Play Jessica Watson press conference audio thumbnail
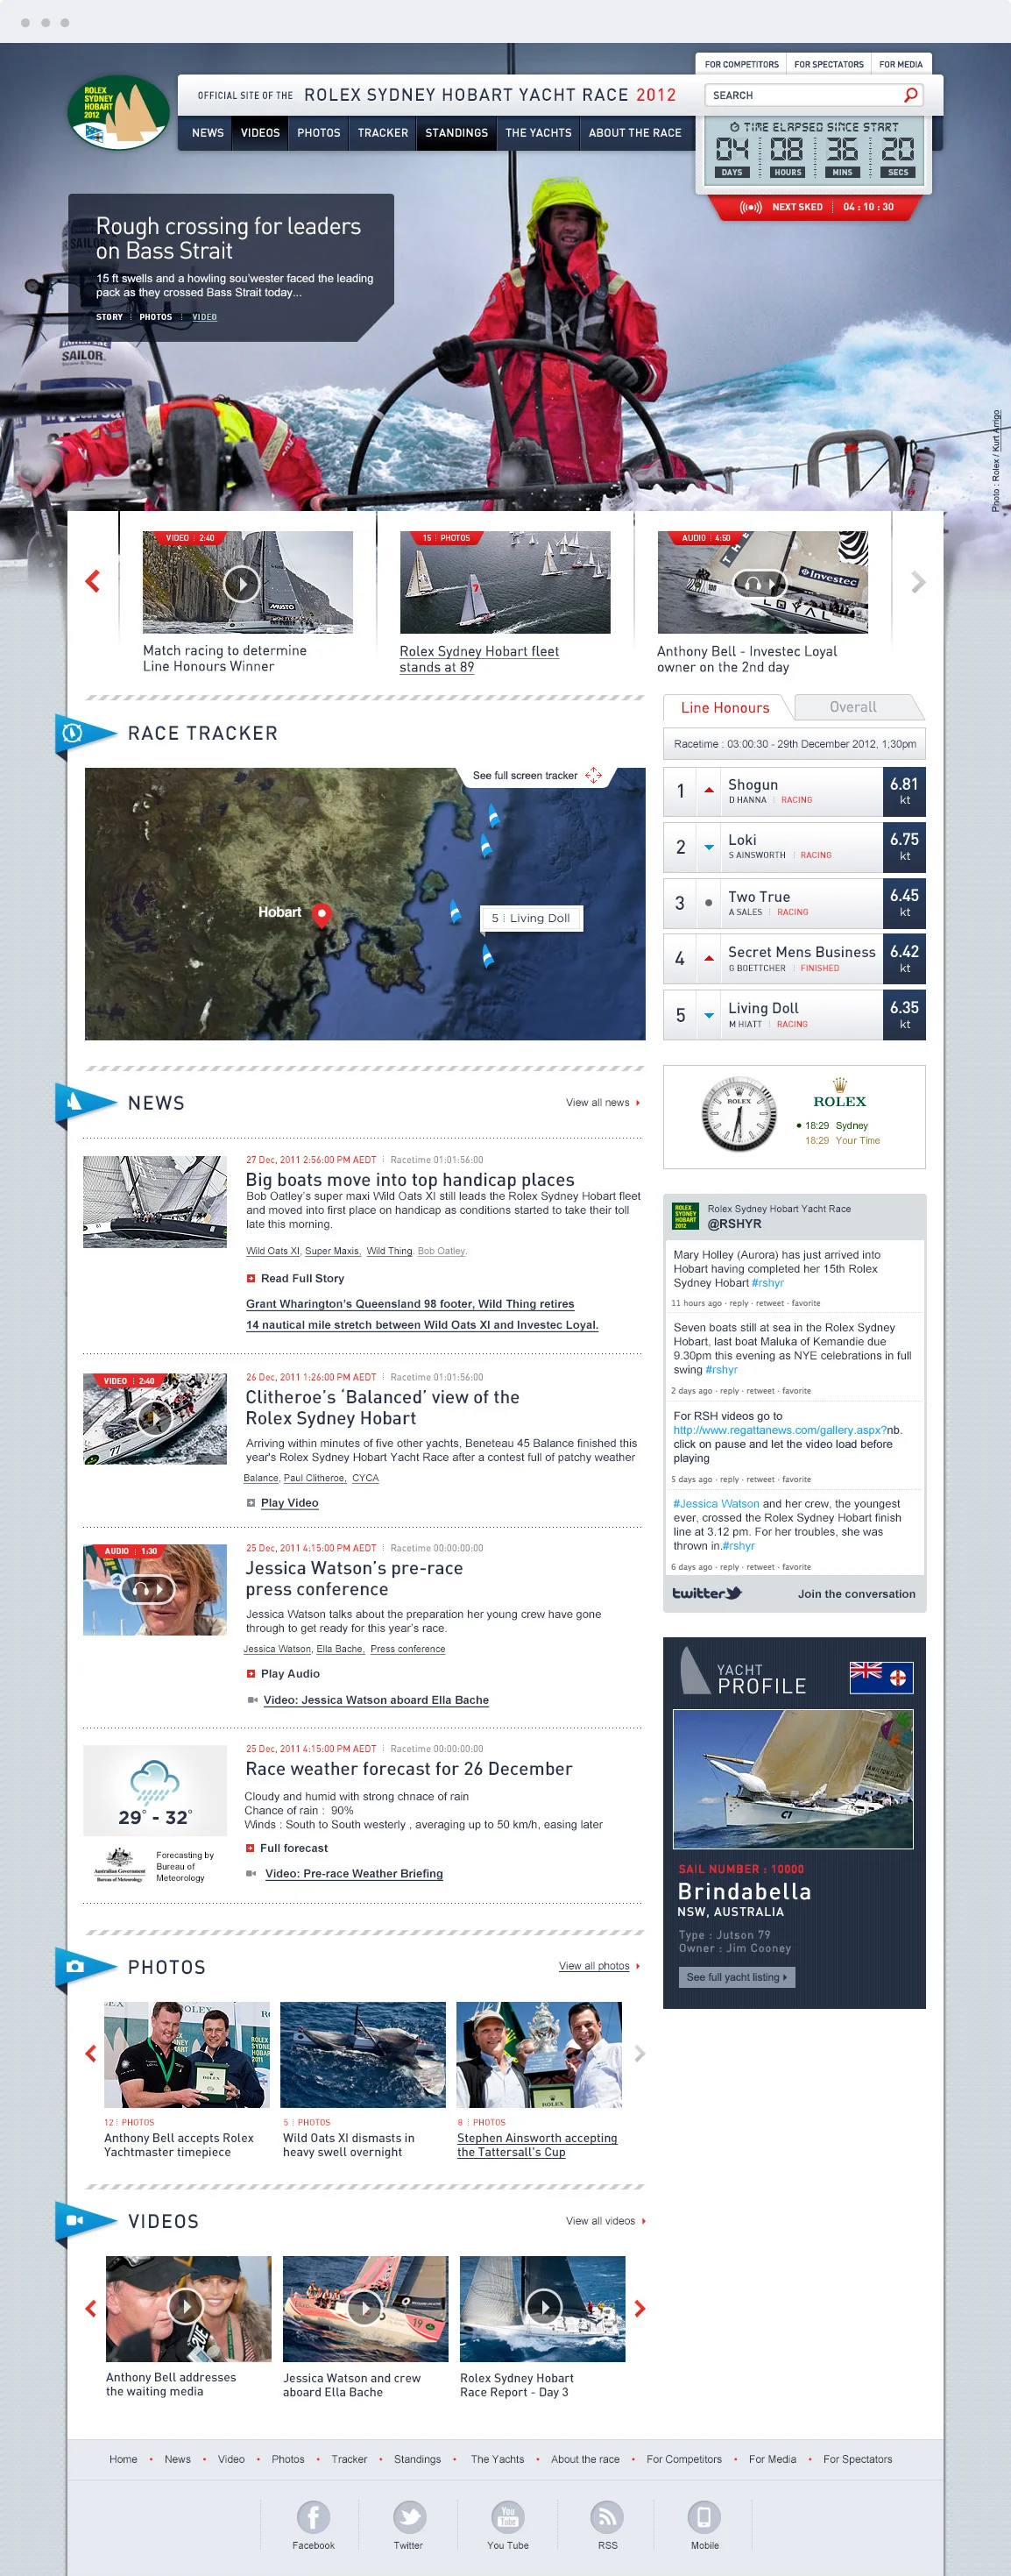The image size is (1011, 2576). [154, 1589]
